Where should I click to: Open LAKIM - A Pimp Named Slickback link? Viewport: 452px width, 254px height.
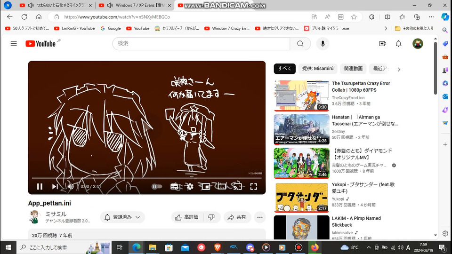coord(356,222)
